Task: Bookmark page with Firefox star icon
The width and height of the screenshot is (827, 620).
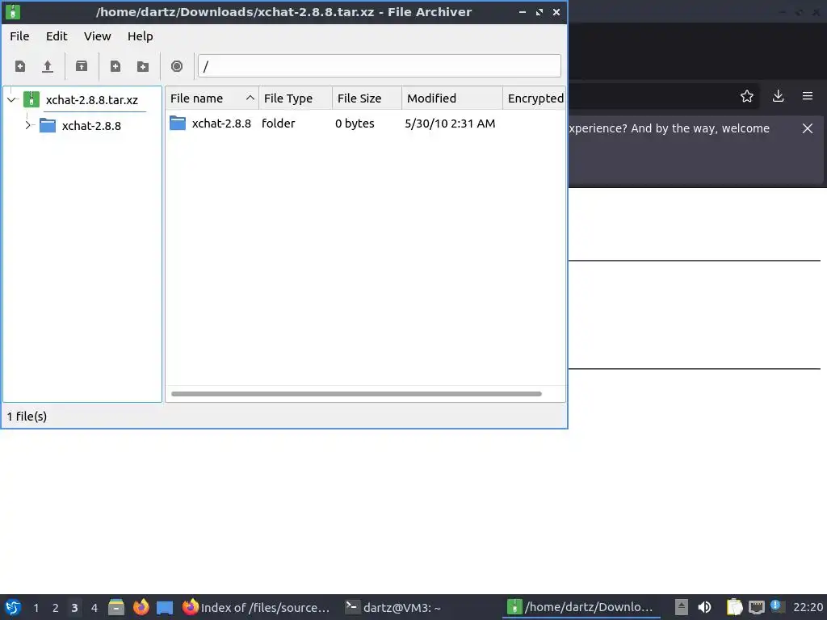Action: click(747, 97)
